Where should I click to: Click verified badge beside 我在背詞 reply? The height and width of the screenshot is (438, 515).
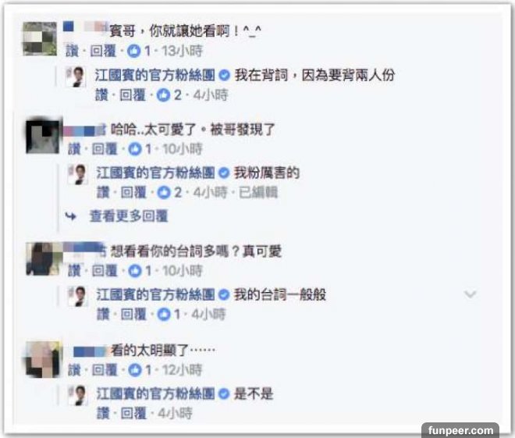click(x=224, y=76)
